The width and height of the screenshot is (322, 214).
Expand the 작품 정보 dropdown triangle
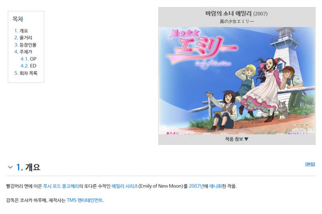(246, 139)
